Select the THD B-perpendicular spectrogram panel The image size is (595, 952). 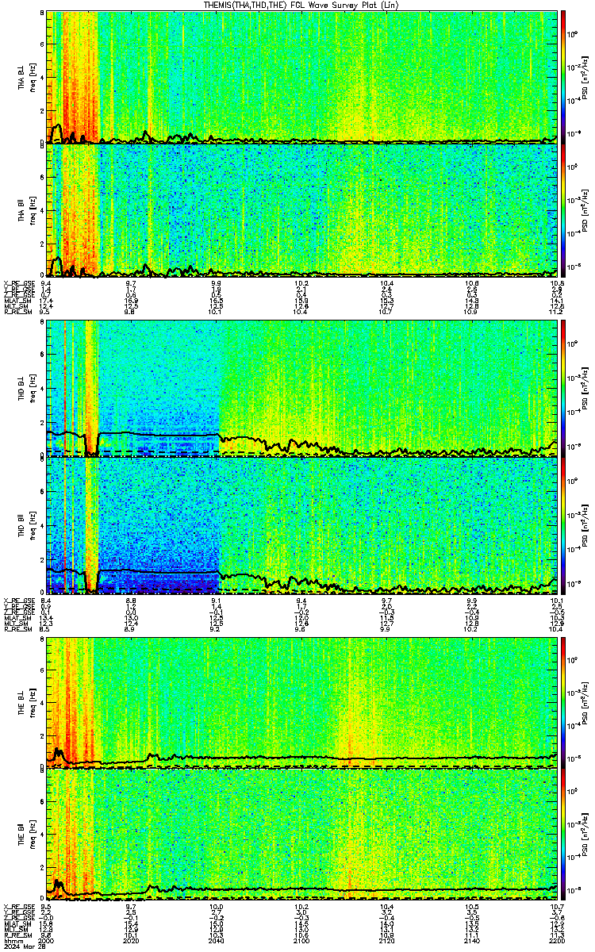301,389
